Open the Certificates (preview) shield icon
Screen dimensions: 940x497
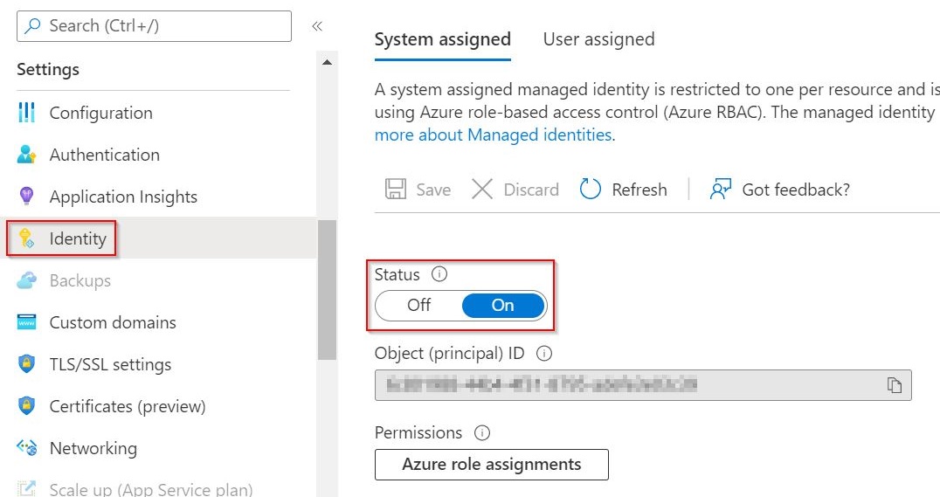[26, 406]
